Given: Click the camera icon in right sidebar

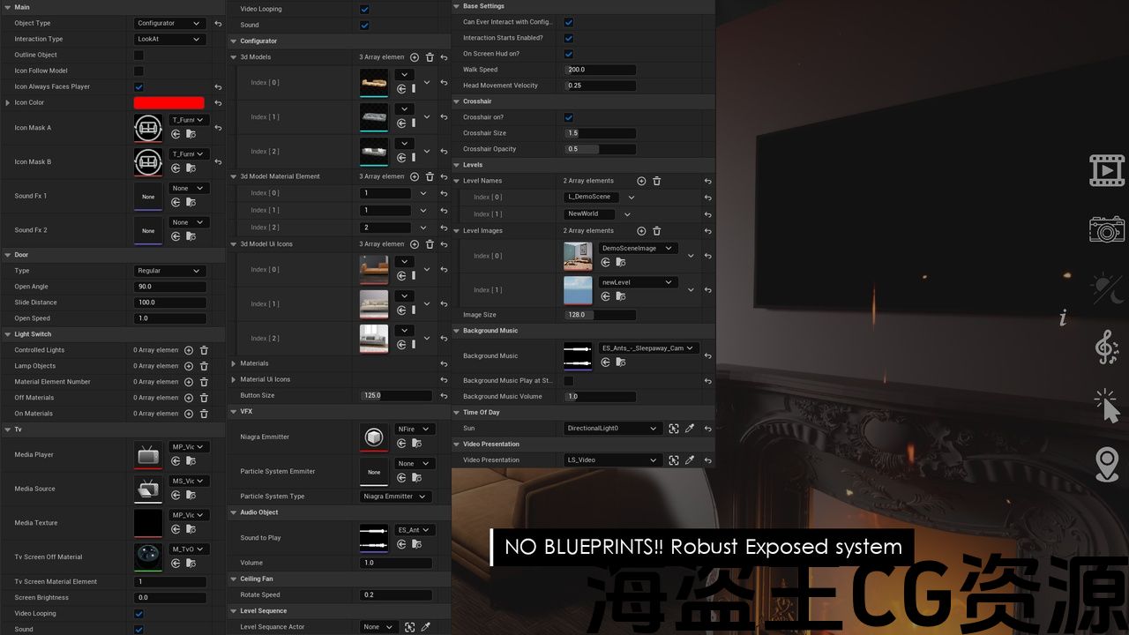Looking at the screenshot, I should click(1106, 229).
